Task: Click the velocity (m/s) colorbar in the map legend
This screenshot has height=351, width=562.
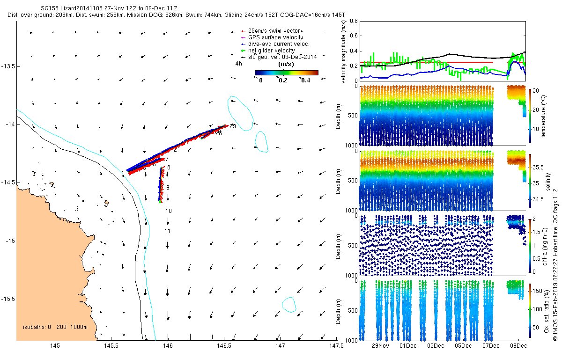Action: [x=287, y=73]
